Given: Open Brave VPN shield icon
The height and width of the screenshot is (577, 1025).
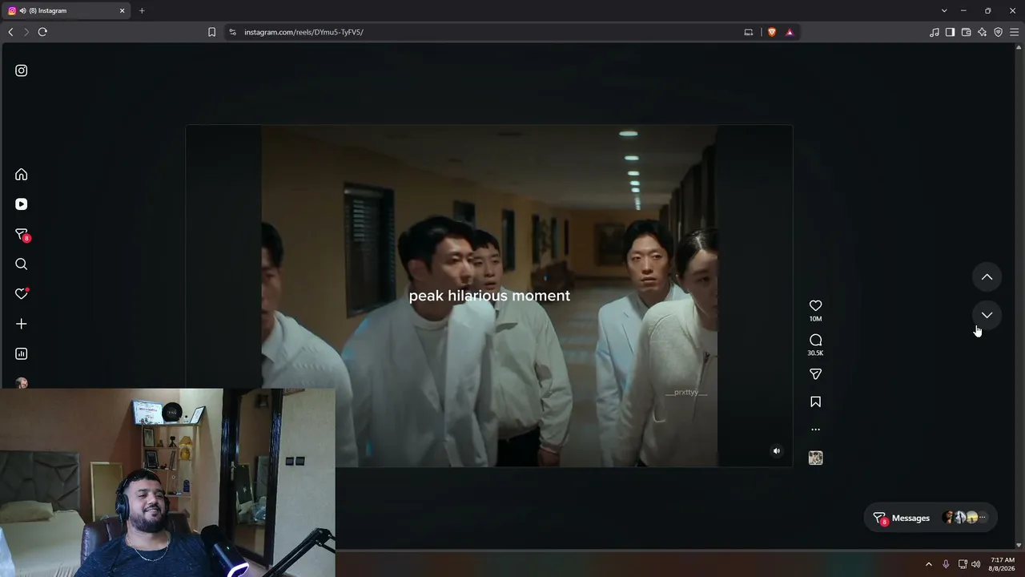Looking at the screenshot, I should click(998, 32).
